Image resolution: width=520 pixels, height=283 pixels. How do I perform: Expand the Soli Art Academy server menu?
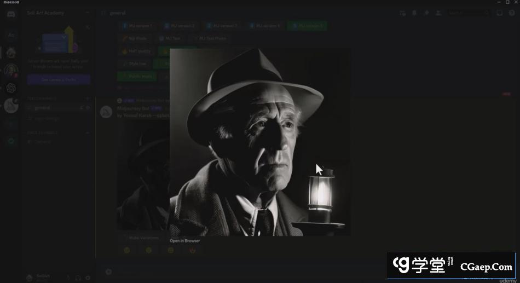(x=57, y=13)
